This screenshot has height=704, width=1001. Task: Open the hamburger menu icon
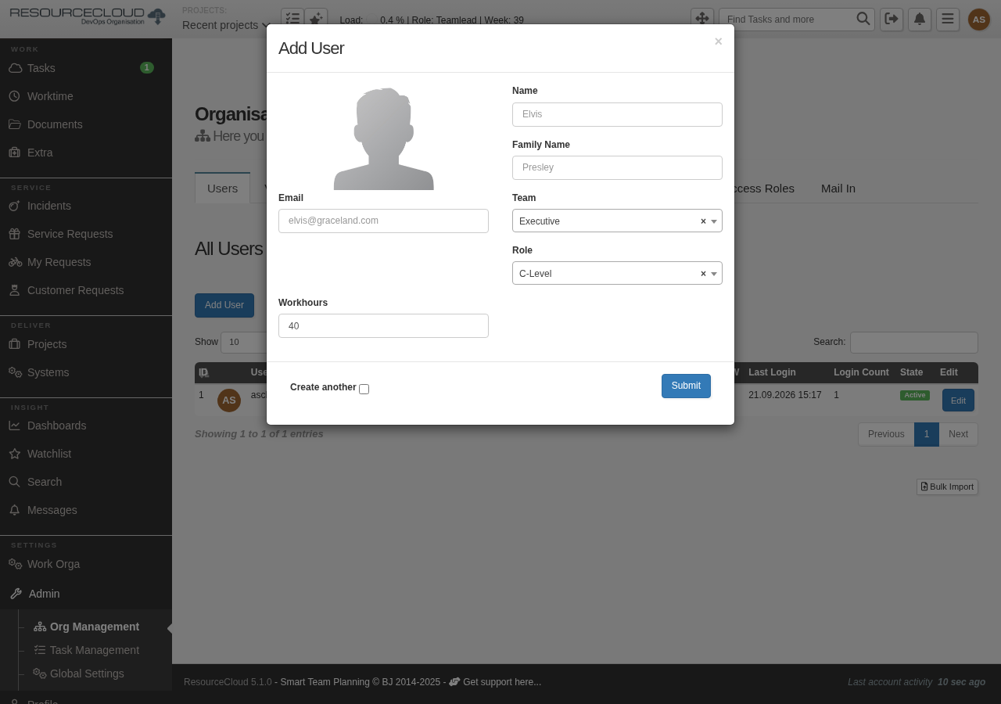(948, 20)
